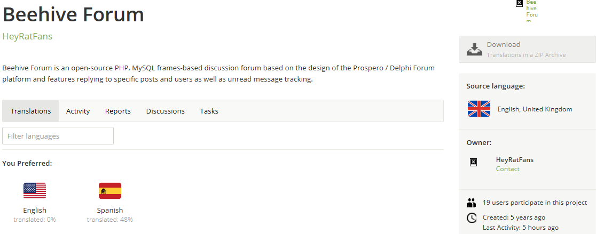596x234 pixels.
Task: Open the HeyRatFans link under the title
Action: coord(27,36)
